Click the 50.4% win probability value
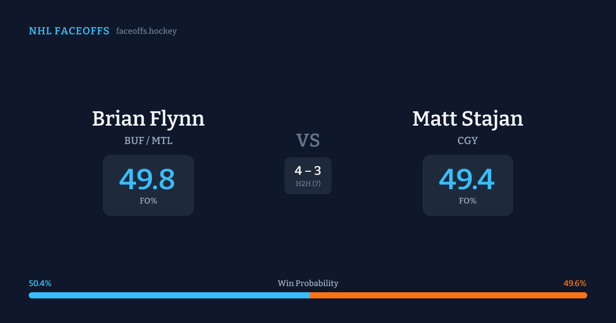This screenshot has width=616, height=323. [40, 284]
